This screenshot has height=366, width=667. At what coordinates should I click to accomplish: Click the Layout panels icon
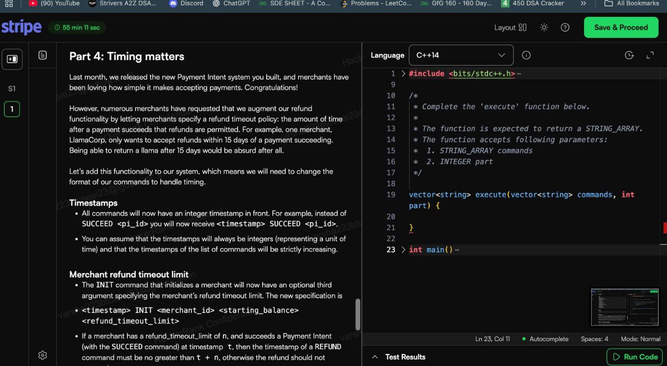[522, 28]
